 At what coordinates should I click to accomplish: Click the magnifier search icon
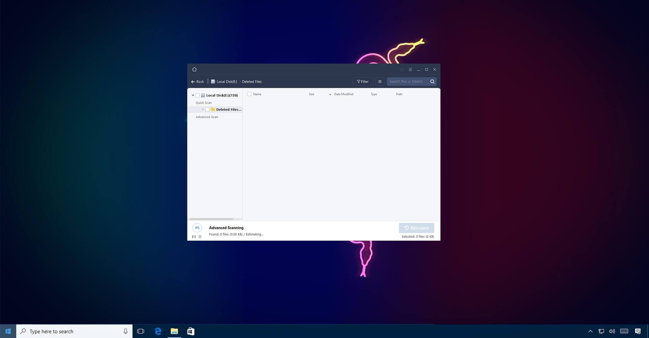point(432,81)
